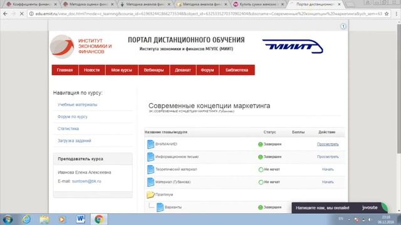
Task: Click the clock in the system tray
Action: [x=386, y=219]
